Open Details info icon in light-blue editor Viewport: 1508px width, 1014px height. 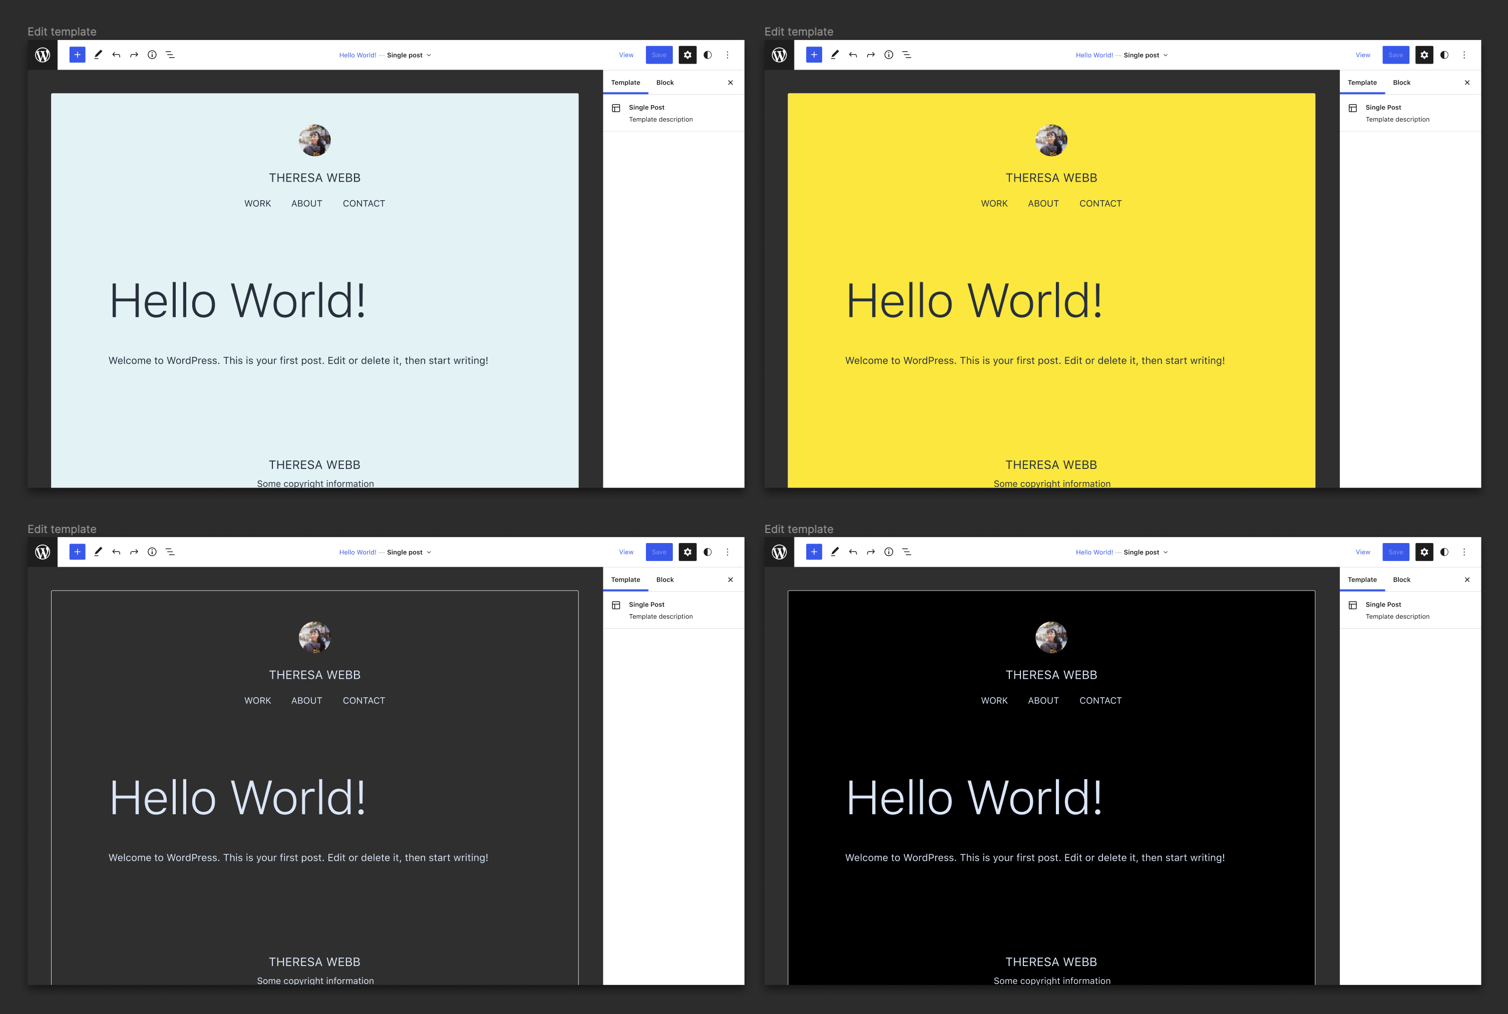[152, 55]
